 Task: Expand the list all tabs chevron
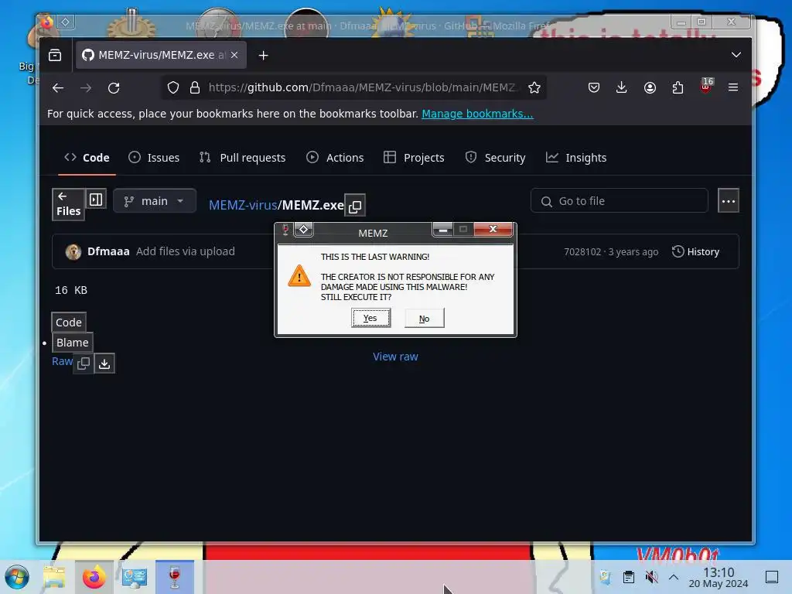(x=736, y=55)
